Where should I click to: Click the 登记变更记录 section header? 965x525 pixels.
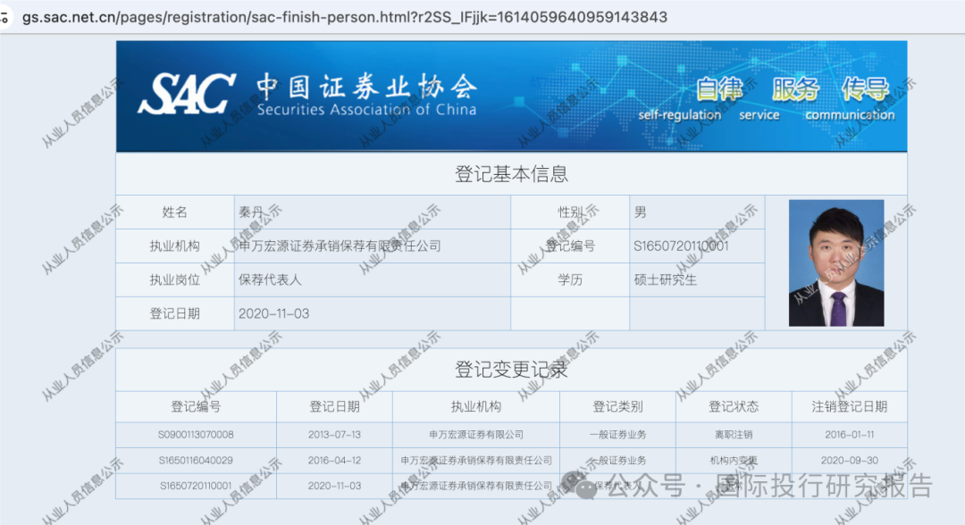coord(510,369)
